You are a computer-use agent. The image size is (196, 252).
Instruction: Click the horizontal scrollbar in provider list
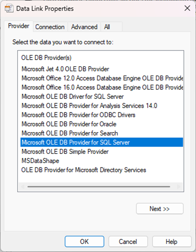99,187
